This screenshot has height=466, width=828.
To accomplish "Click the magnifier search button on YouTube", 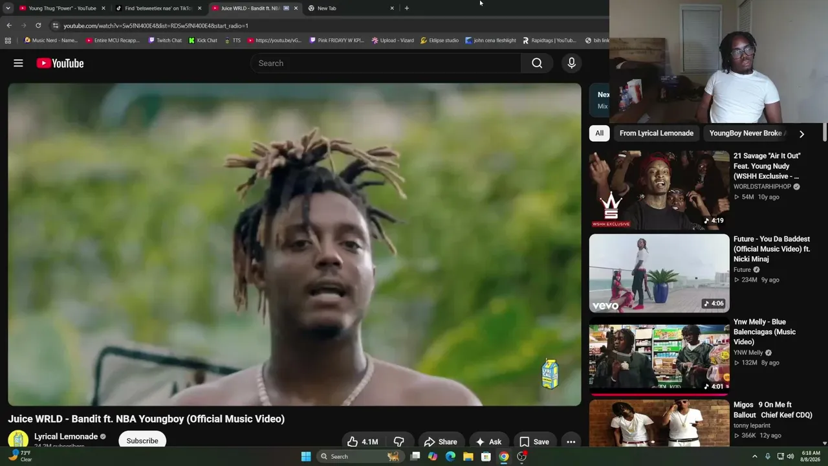I will pyautogui.click(x=537, y=63).
